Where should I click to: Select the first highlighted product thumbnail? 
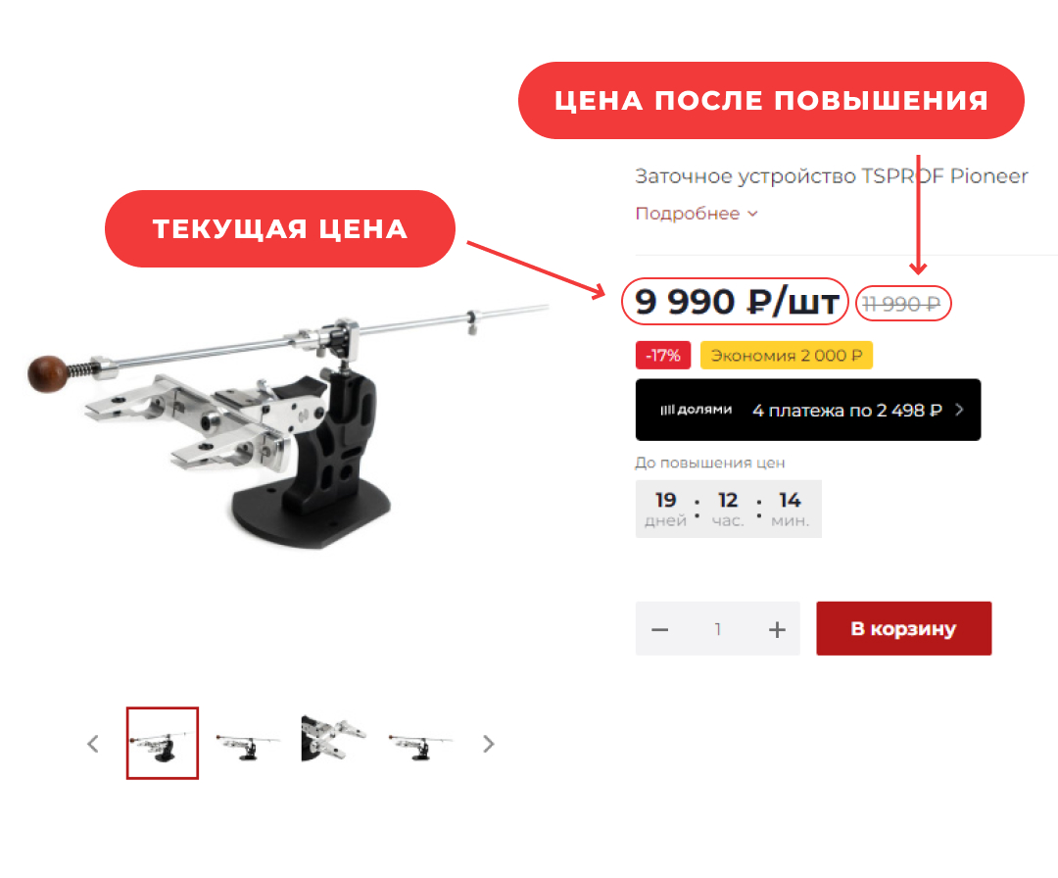click(x=163, y=743)
